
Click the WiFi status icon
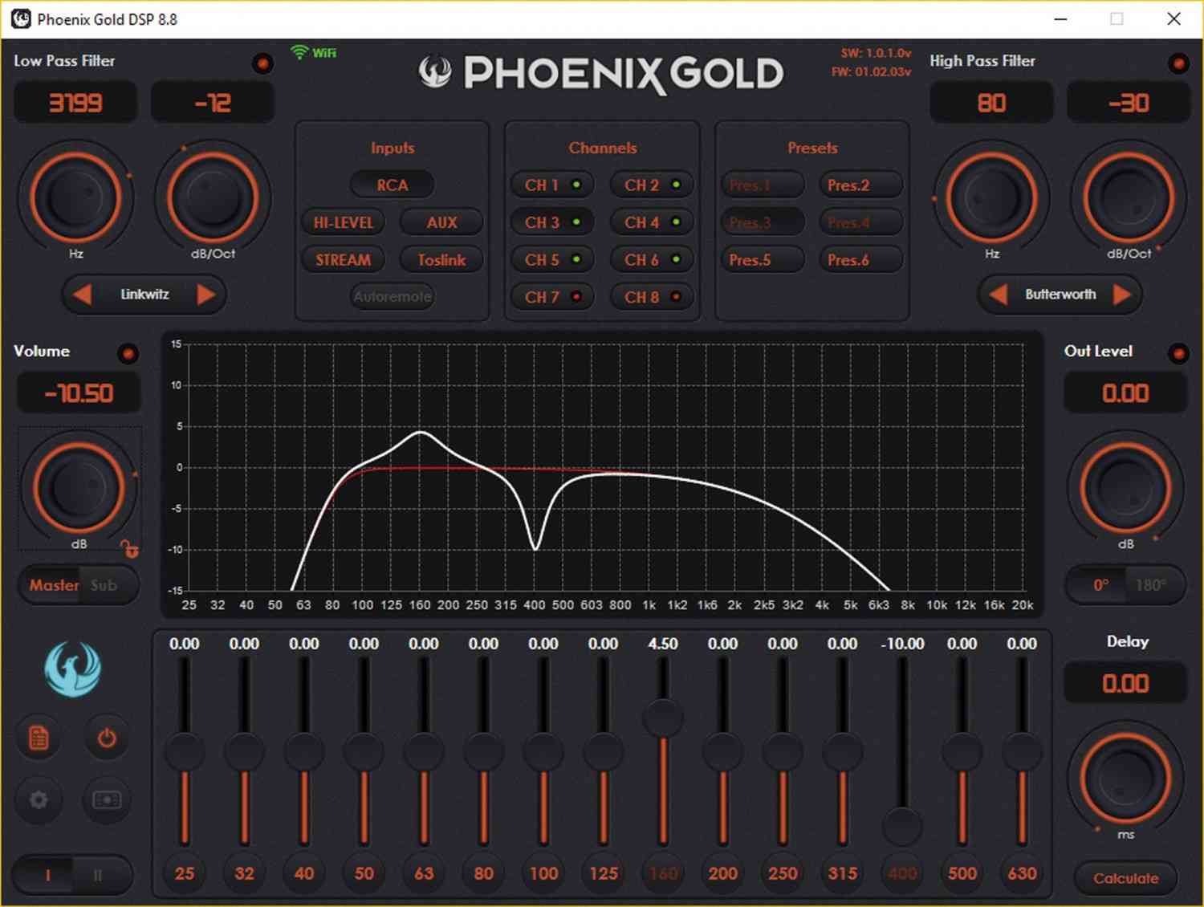tap(299, 52)
